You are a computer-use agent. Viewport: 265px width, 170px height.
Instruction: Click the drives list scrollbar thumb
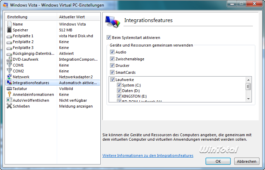[x=248, y=87]
